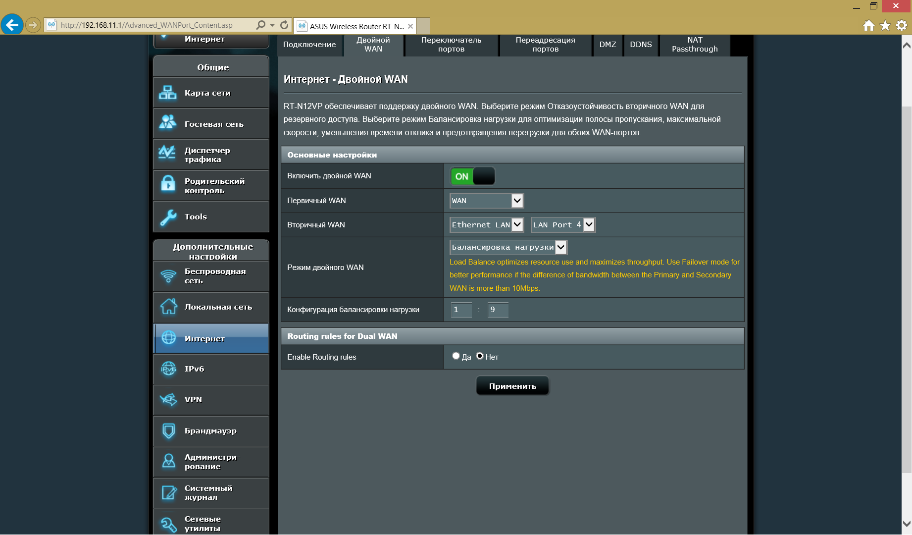Click the Гостевая сеть guest network icon
This screenshot has height=535, width=912.
[168, 123]
